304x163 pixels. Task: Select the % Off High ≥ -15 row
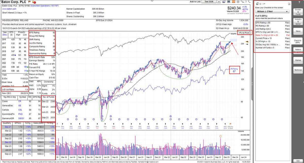point(273,42)
